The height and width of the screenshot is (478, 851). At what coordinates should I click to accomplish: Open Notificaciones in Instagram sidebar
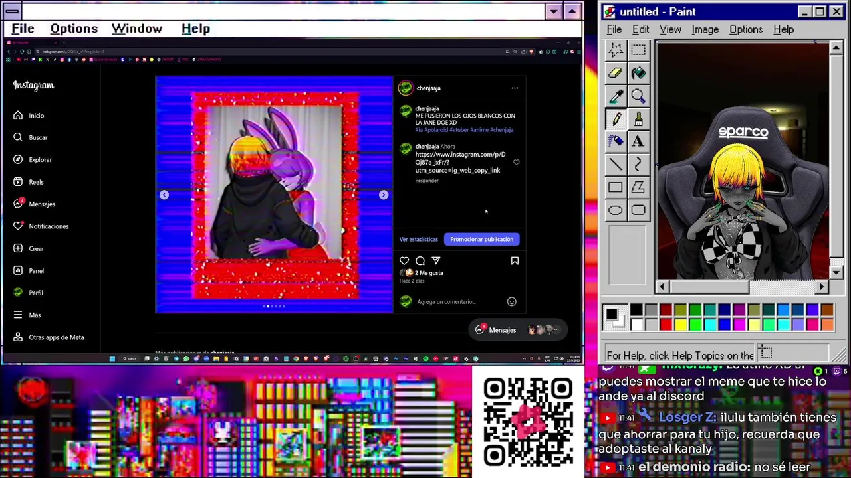41,226
